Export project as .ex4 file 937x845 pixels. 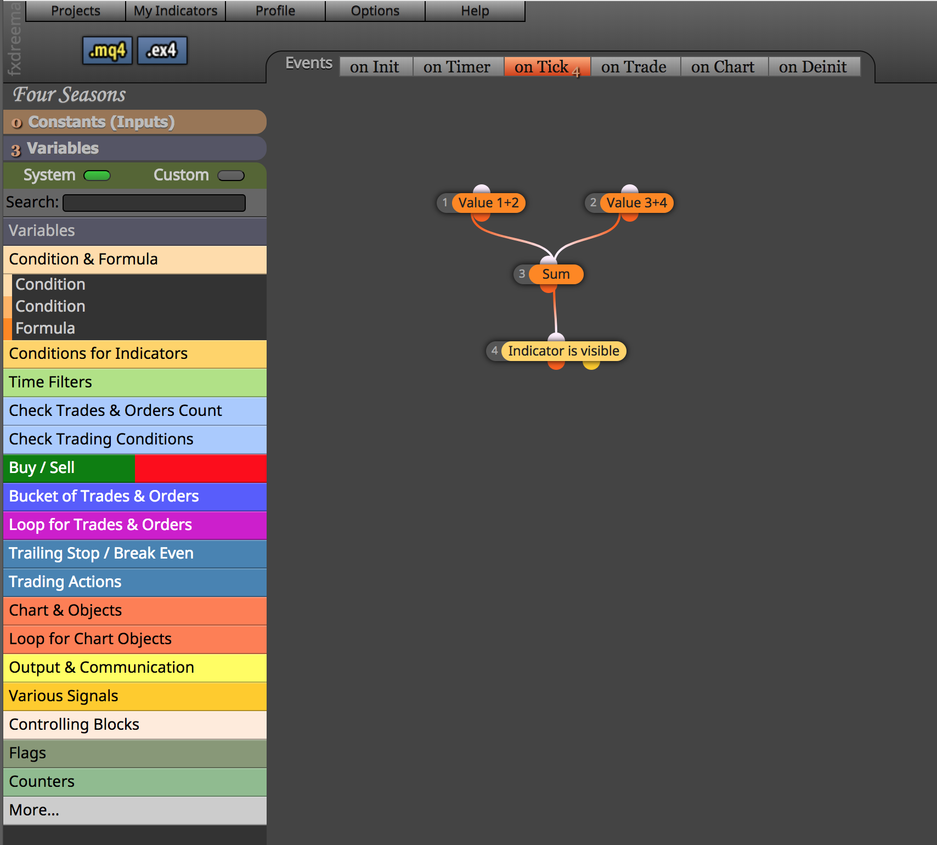coord(162,50)
